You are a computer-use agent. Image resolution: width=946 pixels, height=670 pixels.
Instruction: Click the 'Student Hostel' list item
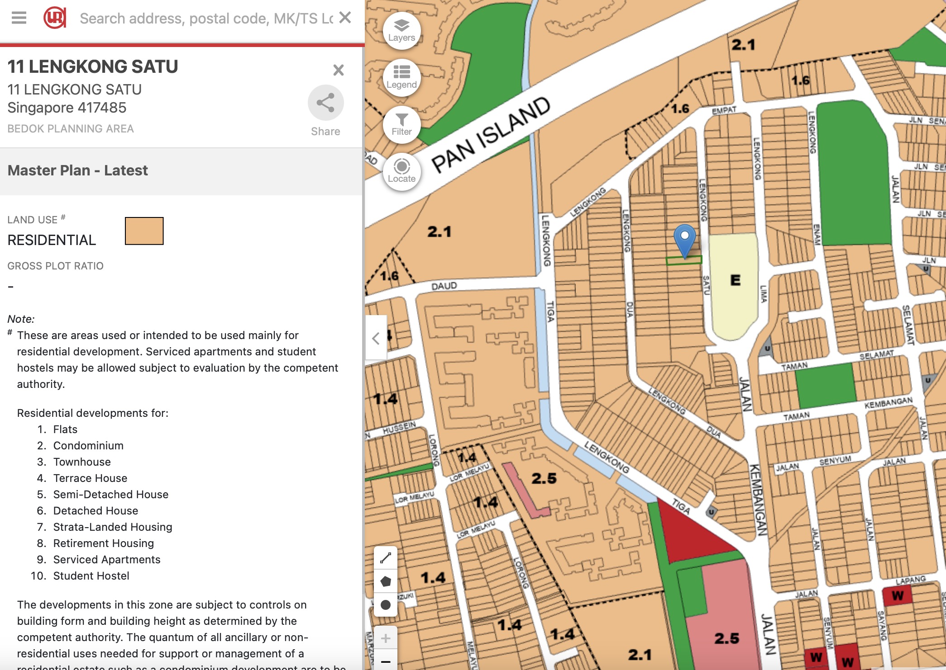click(x=91, y=576)
